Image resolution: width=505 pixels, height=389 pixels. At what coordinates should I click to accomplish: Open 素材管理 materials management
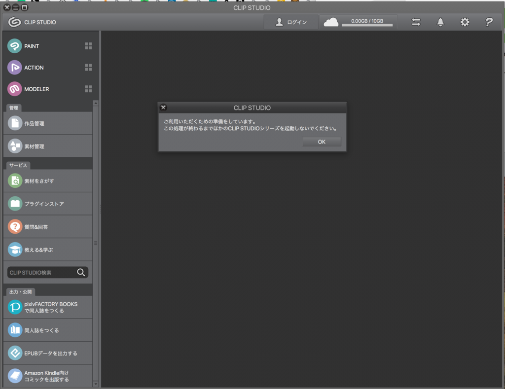pyautogui.click(x=48, y=146)
